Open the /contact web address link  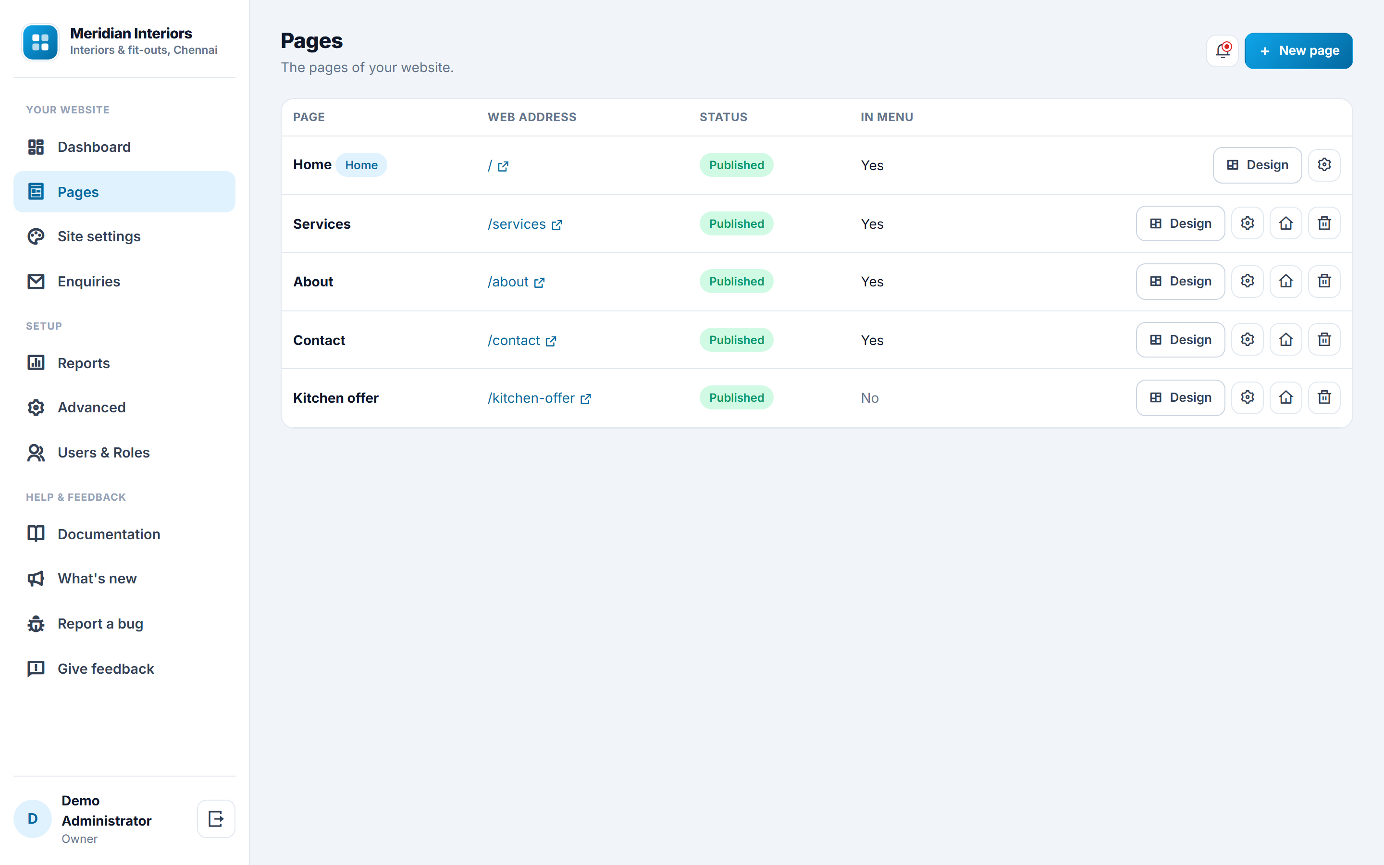[x=521, y=340]
